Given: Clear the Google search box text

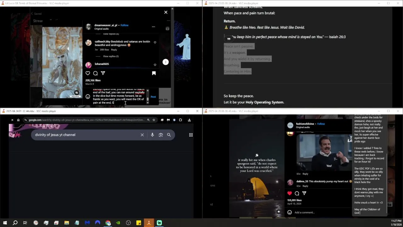Looking at the screenshot, I should [142, 135].
